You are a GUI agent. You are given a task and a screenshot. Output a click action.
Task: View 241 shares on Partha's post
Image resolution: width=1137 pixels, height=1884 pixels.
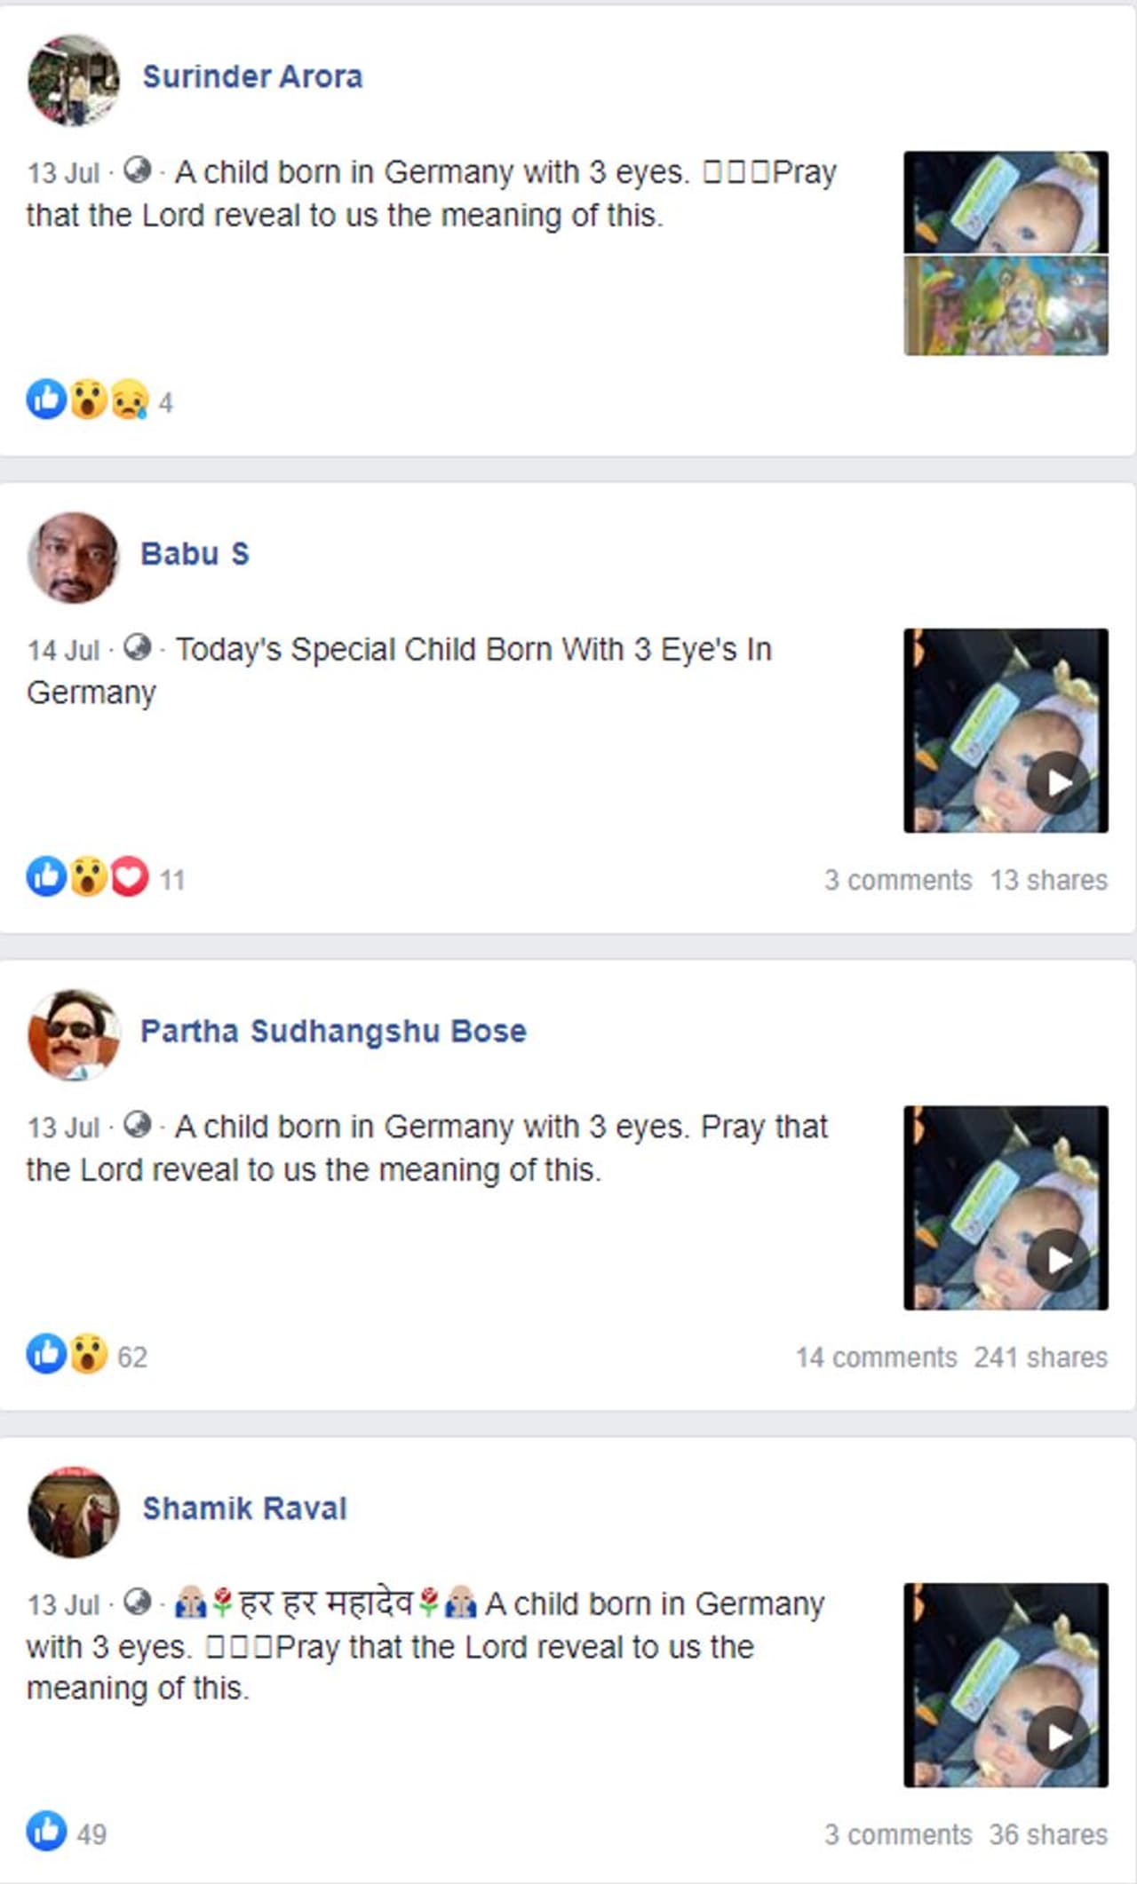point(1040,1358)
